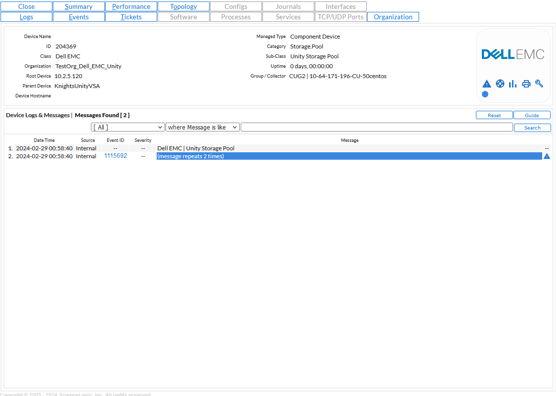Viewport: 556px width, 396px height.
Task: Open the device toolbox wrench icon
Action: click(x=539, y=84)
